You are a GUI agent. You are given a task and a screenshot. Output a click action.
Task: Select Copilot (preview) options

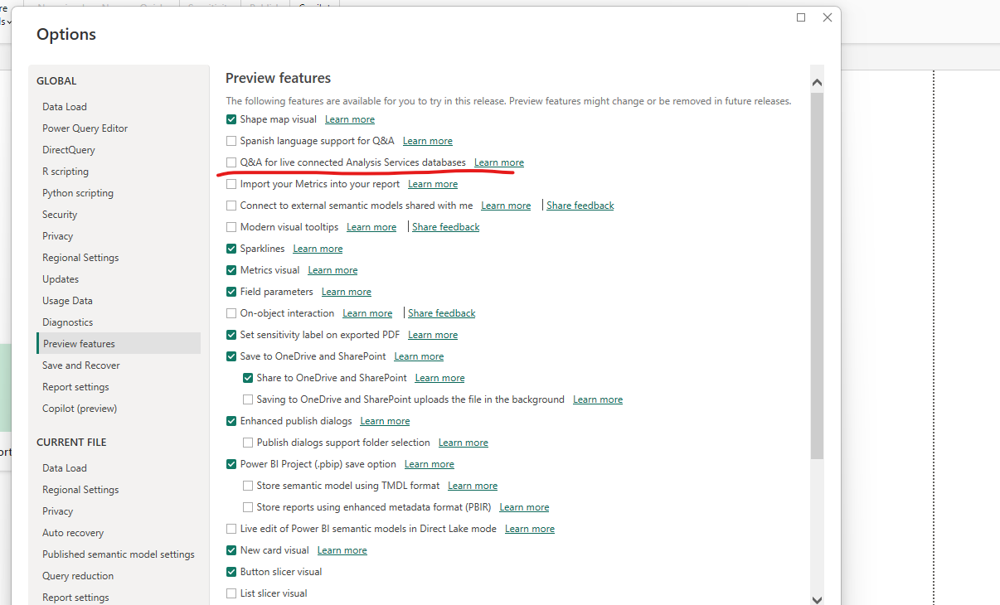[119, 409]
